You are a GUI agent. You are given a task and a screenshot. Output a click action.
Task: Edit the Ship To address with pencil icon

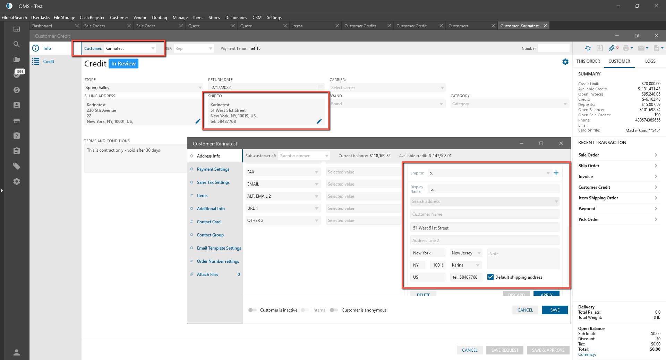319,121
